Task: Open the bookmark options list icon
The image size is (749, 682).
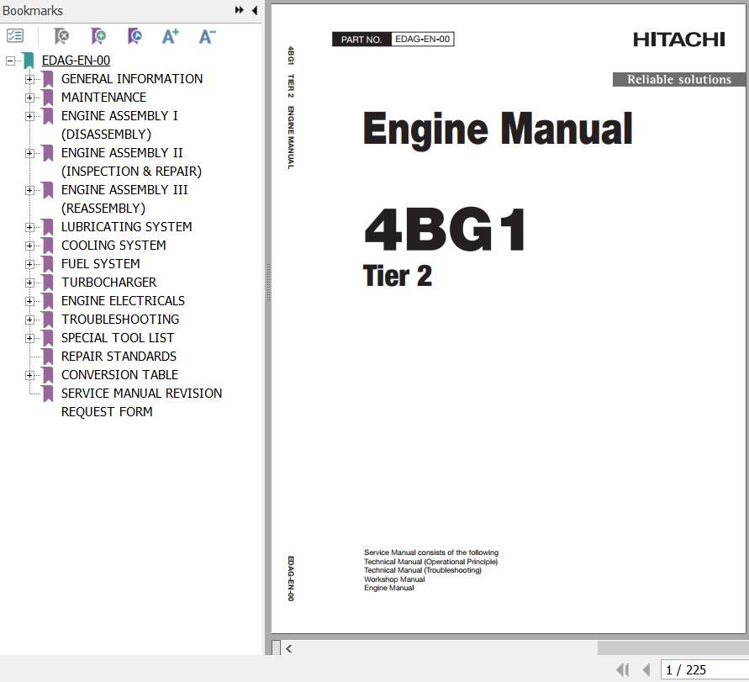Action: click(15, 36)
